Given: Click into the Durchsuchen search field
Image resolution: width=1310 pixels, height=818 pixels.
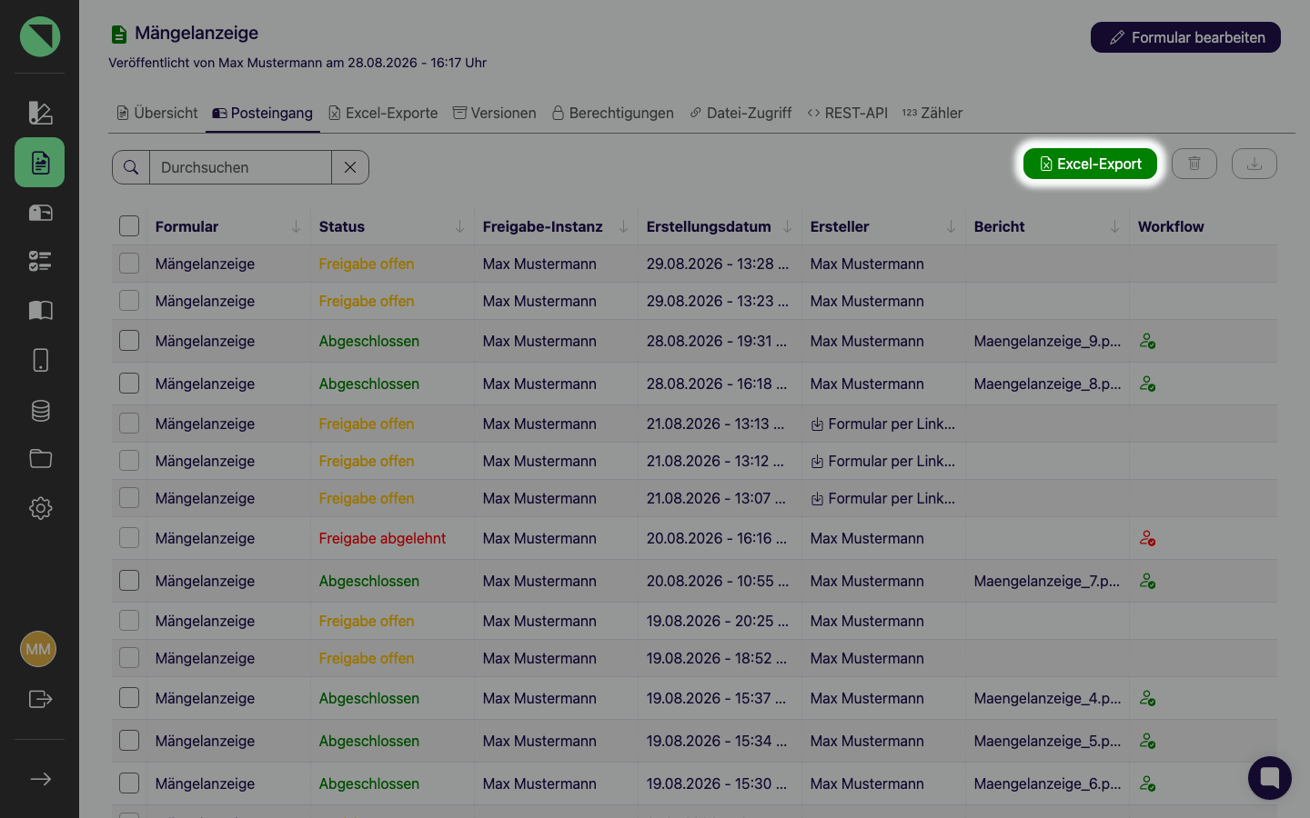Looking at the screenshot, I should (x=240, y=167).
